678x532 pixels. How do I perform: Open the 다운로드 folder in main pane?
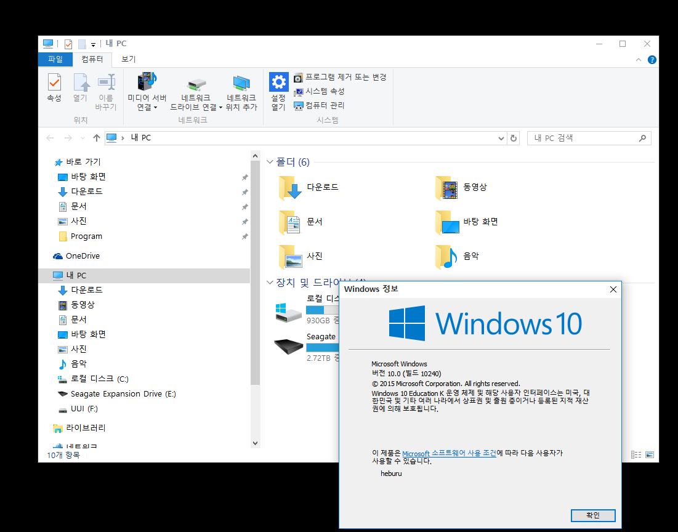point(309,188)
